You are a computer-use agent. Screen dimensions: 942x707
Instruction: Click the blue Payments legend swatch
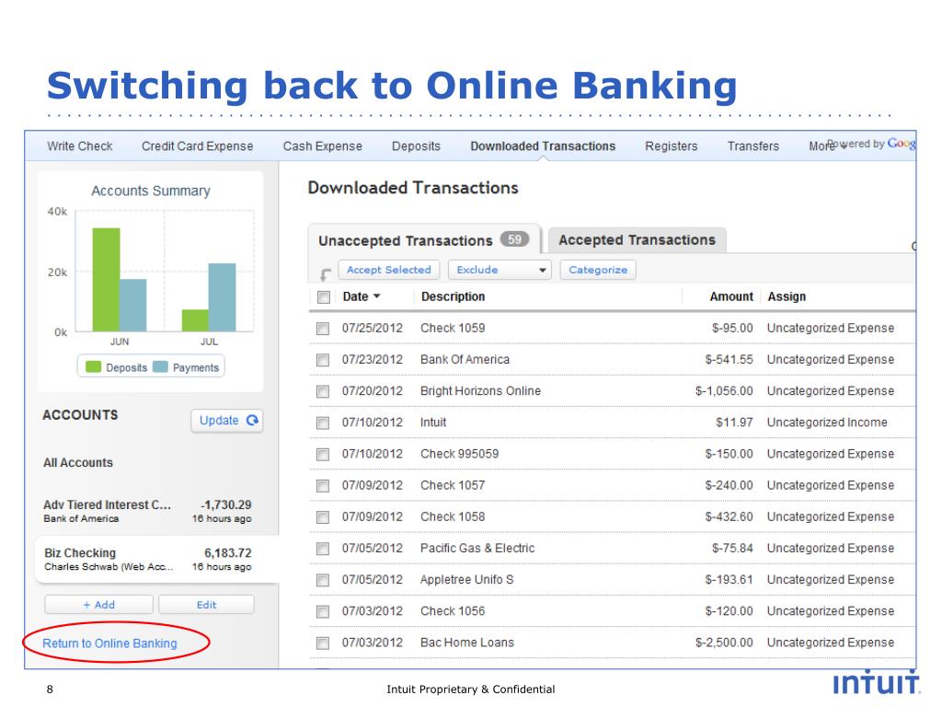point(160,366)
